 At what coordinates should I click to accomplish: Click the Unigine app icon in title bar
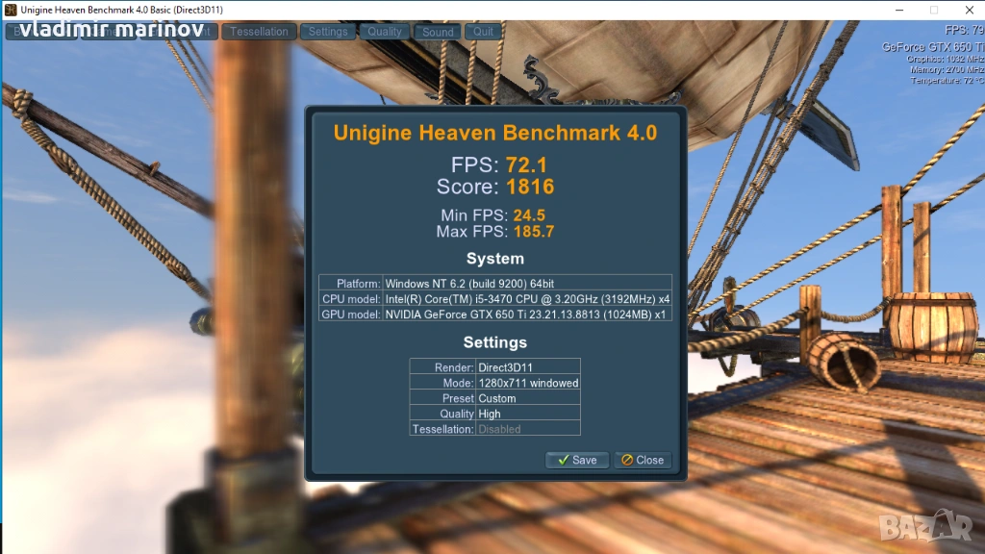pyautogui.click(x=11, y=10)
